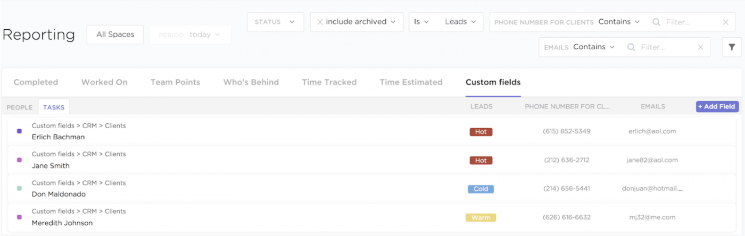This screenshot has width=745, height=236.
Task: Switch to the People view toggle
Action: (x=20, y=107)
